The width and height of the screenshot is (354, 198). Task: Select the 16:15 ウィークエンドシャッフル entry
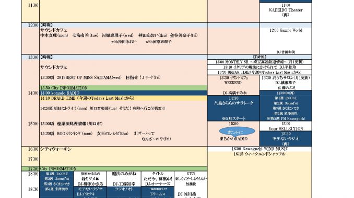point(259,154)
